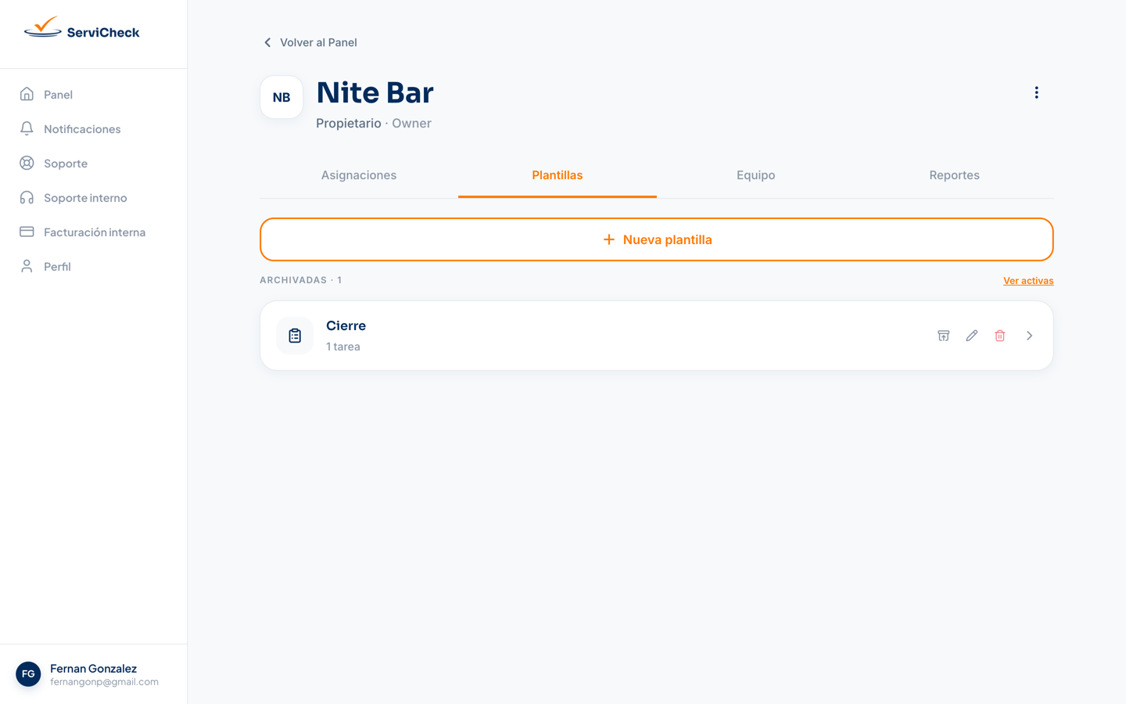Delete the Cierre template

pos(1000,336)
